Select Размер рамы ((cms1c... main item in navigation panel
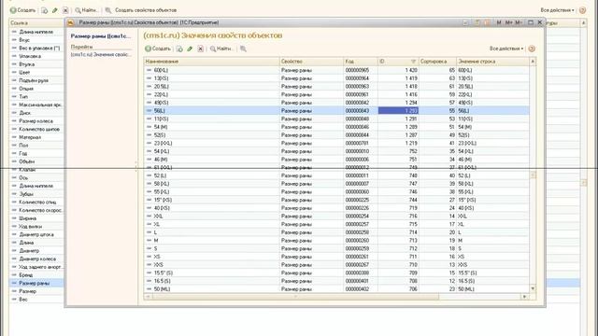Screen dimensions: 598x336 click(x=101, y=36)
